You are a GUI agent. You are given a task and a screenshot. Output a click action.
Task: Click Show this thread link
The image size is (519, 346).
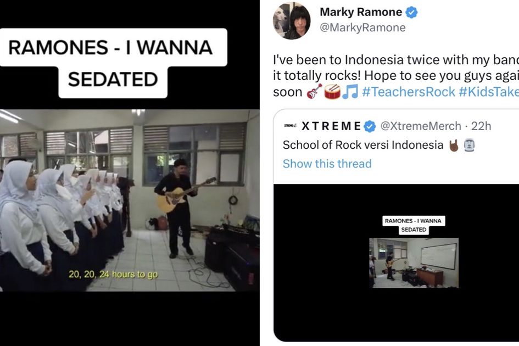[x=327, y=164]
